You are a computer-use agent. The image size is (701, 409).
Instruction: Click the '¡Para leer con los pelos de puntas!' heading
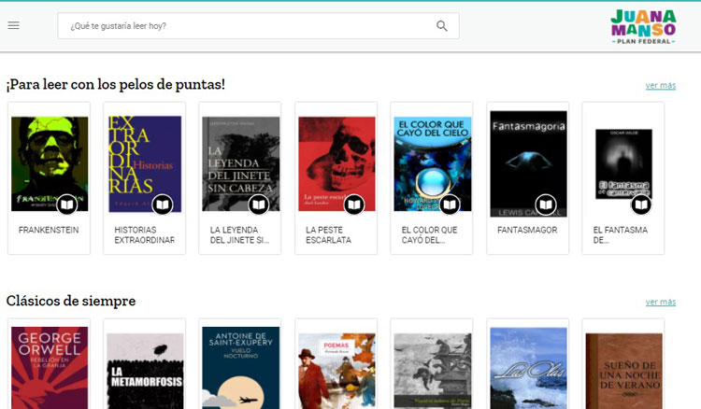pos(115,84)
